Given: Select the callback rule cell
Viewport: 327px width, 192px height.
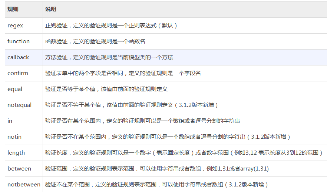Looking at the screenshot, I should click(24, 57).
